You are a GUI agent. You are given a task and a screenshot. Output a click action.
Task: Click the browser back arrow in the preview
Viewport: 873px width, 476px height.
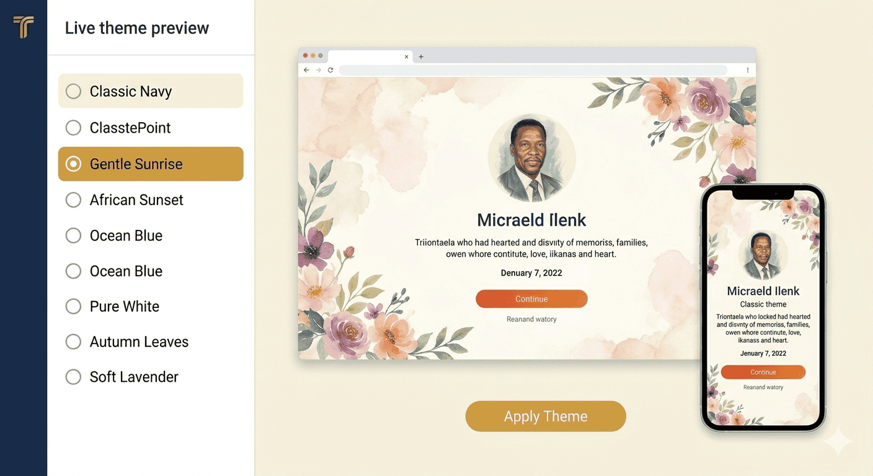pyautogui.click(x=306, y=70)
